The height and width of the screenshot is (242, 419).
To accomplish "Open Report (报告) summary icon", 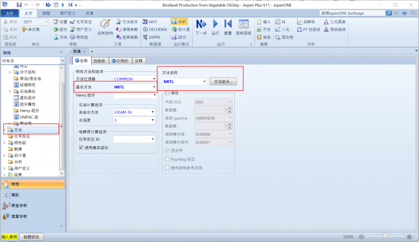I will pyautogui.click(x=264, y=37).
